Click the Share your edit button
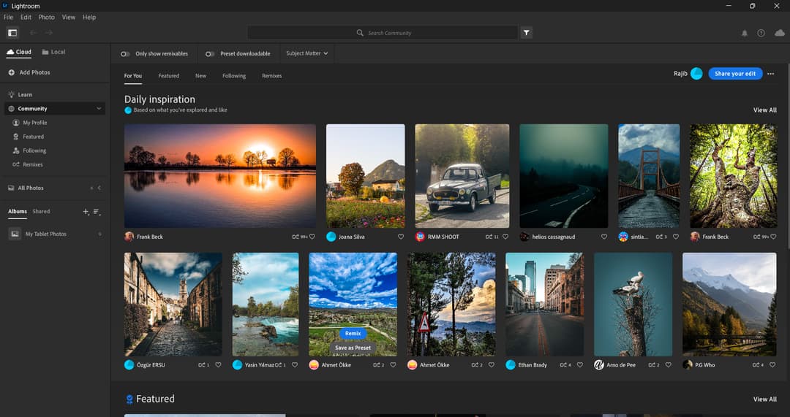This screenshot has height=417, width=790. pyautogui.click(x=735, y=74)
